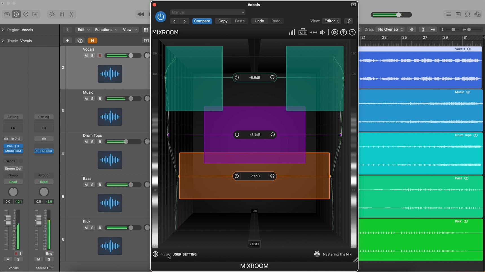Open MIXROOM help question mark icon

click(x=352, y=32)
